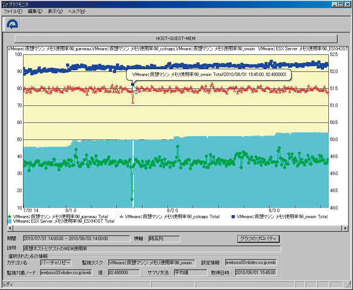Click the garneau Total legend label

(x=60, y=217)
